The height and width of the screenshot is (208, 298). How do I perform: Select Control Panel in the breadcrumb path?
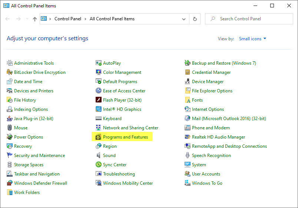click(68, 19)
